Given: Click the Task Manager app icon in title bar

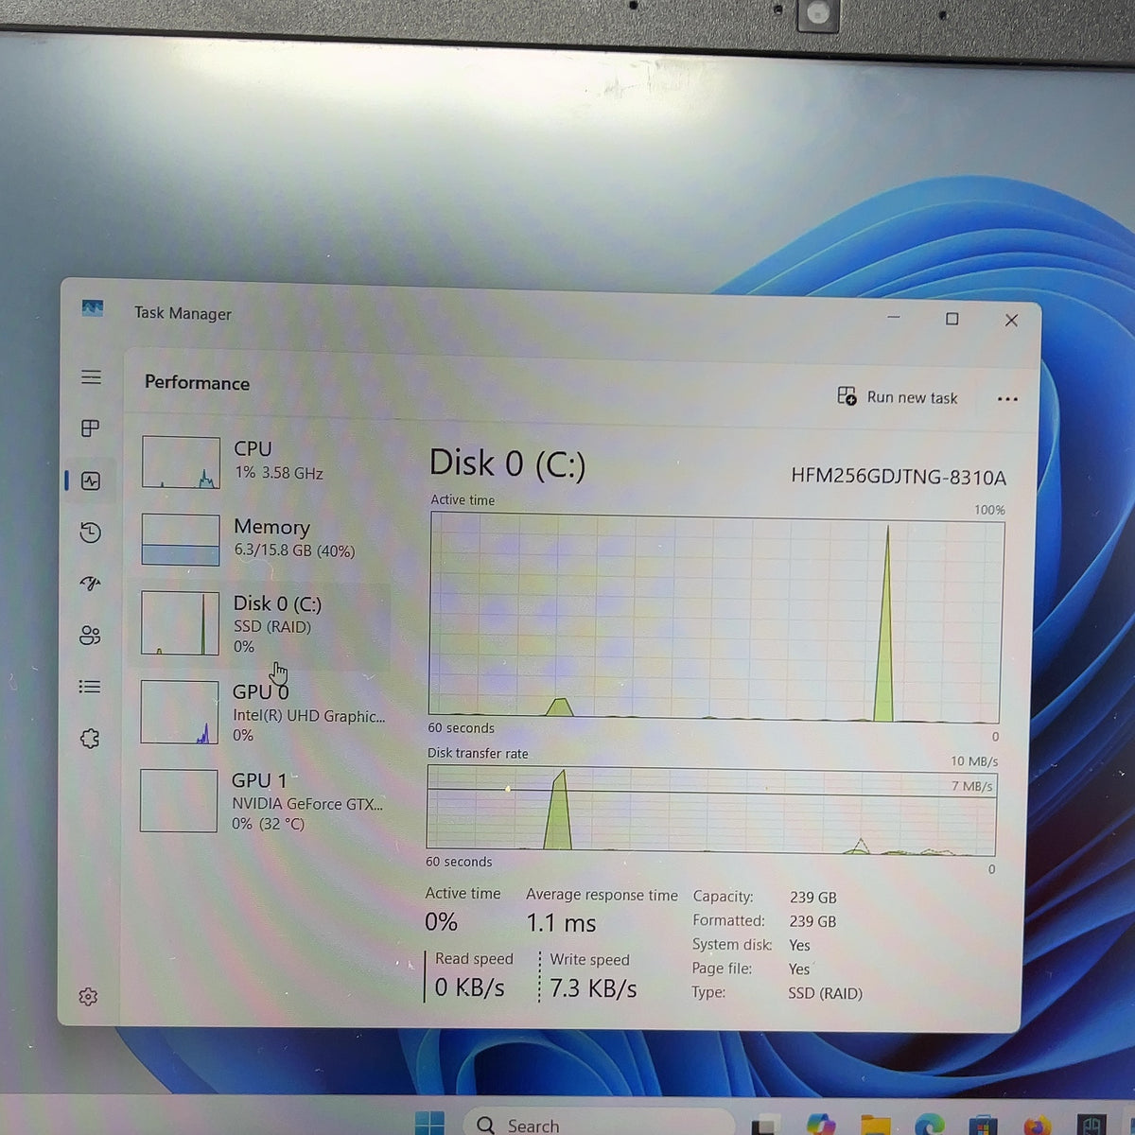Looking at the screenshot, I should coord(92,308).
